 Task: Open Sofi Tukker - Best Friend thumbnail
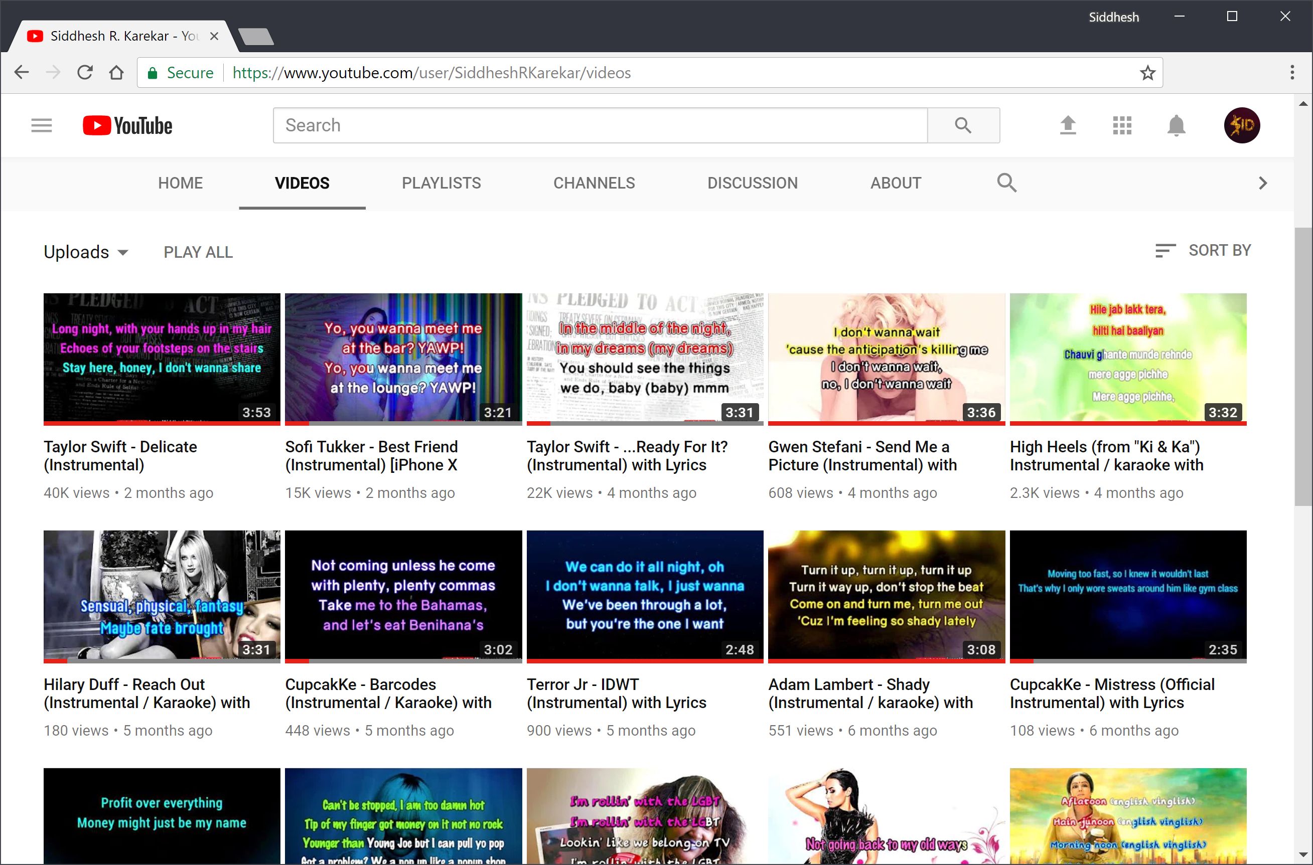pos(403,359)
